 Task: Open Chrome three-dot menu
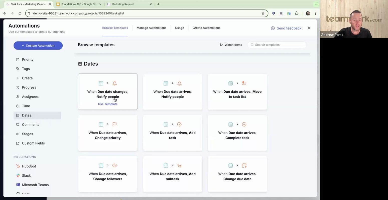[316, 13]
